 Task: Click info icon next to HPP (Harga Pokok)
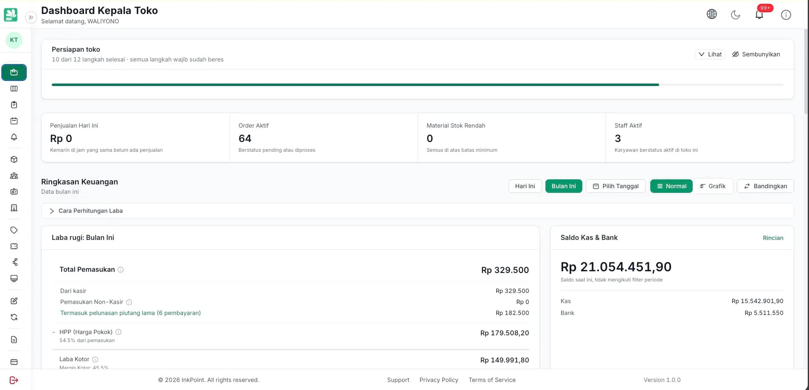pos(118,332)
